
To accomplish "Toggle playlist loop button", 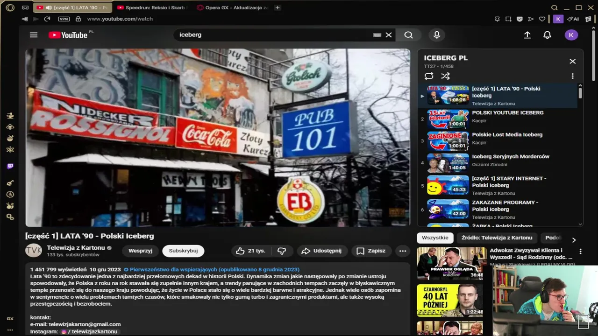I will [429, 76].
